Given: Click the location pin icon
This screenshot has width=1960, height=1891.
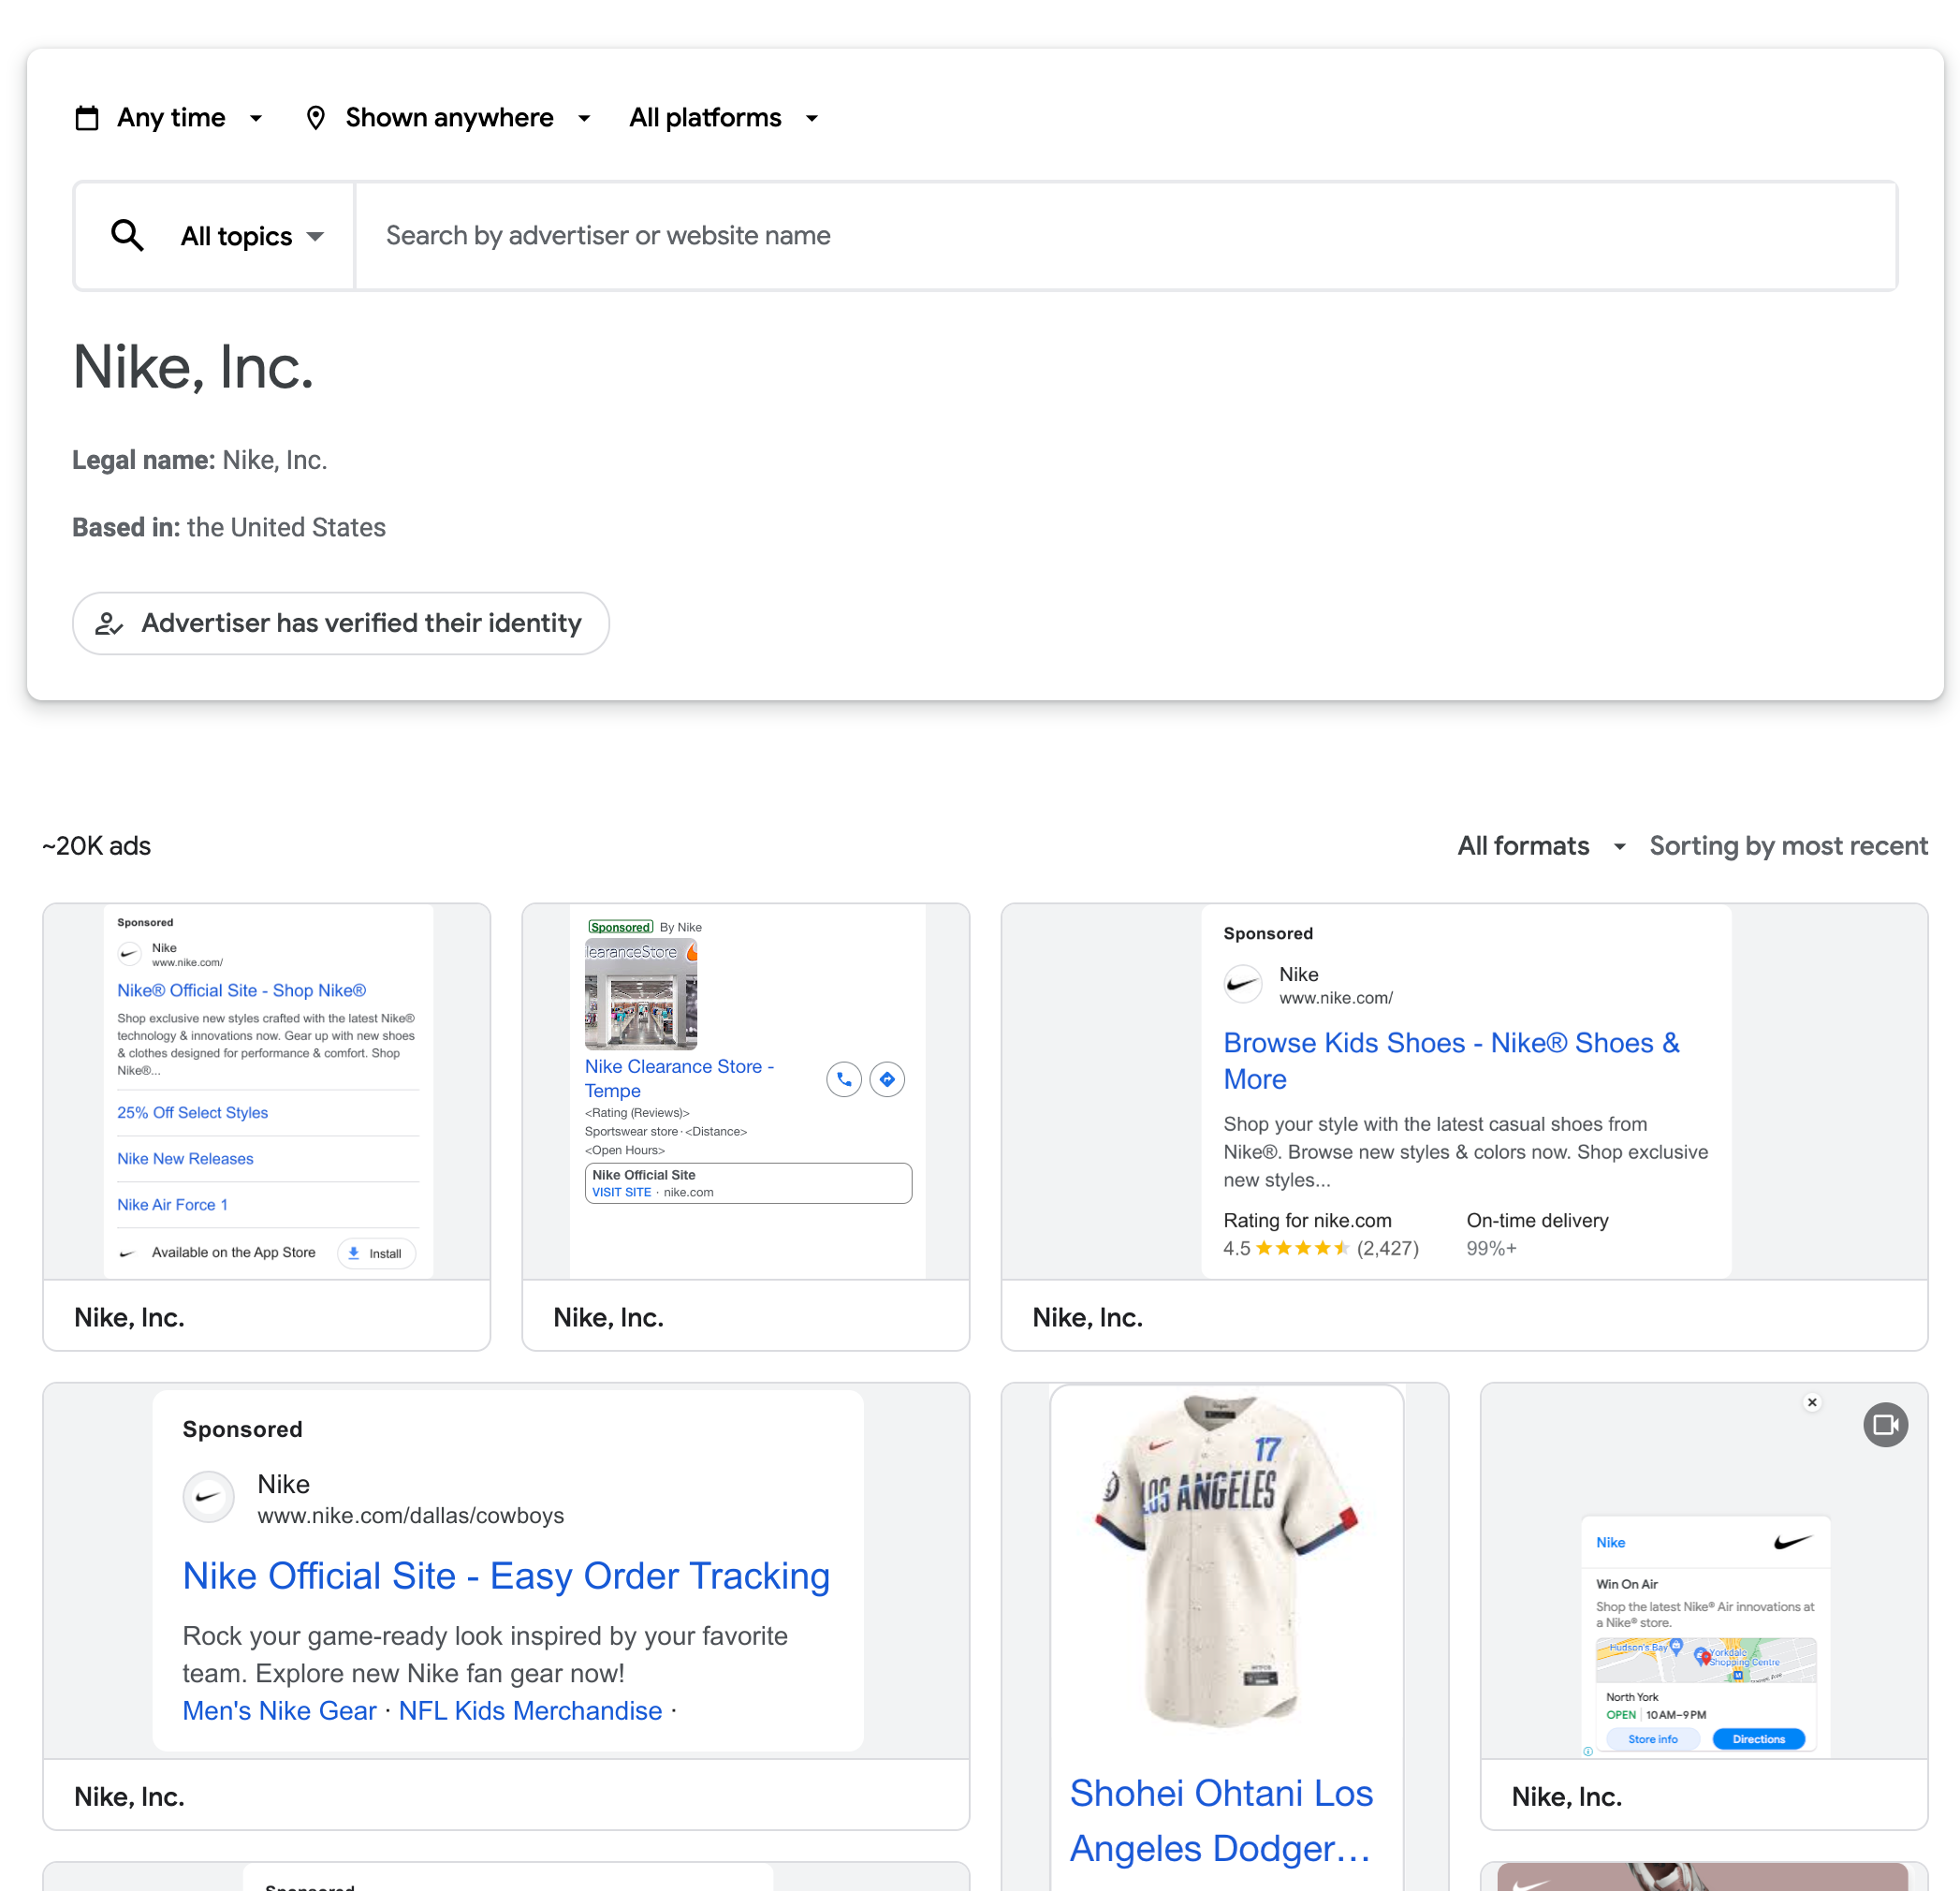Looking at the screenshot, I should (315, 118).
